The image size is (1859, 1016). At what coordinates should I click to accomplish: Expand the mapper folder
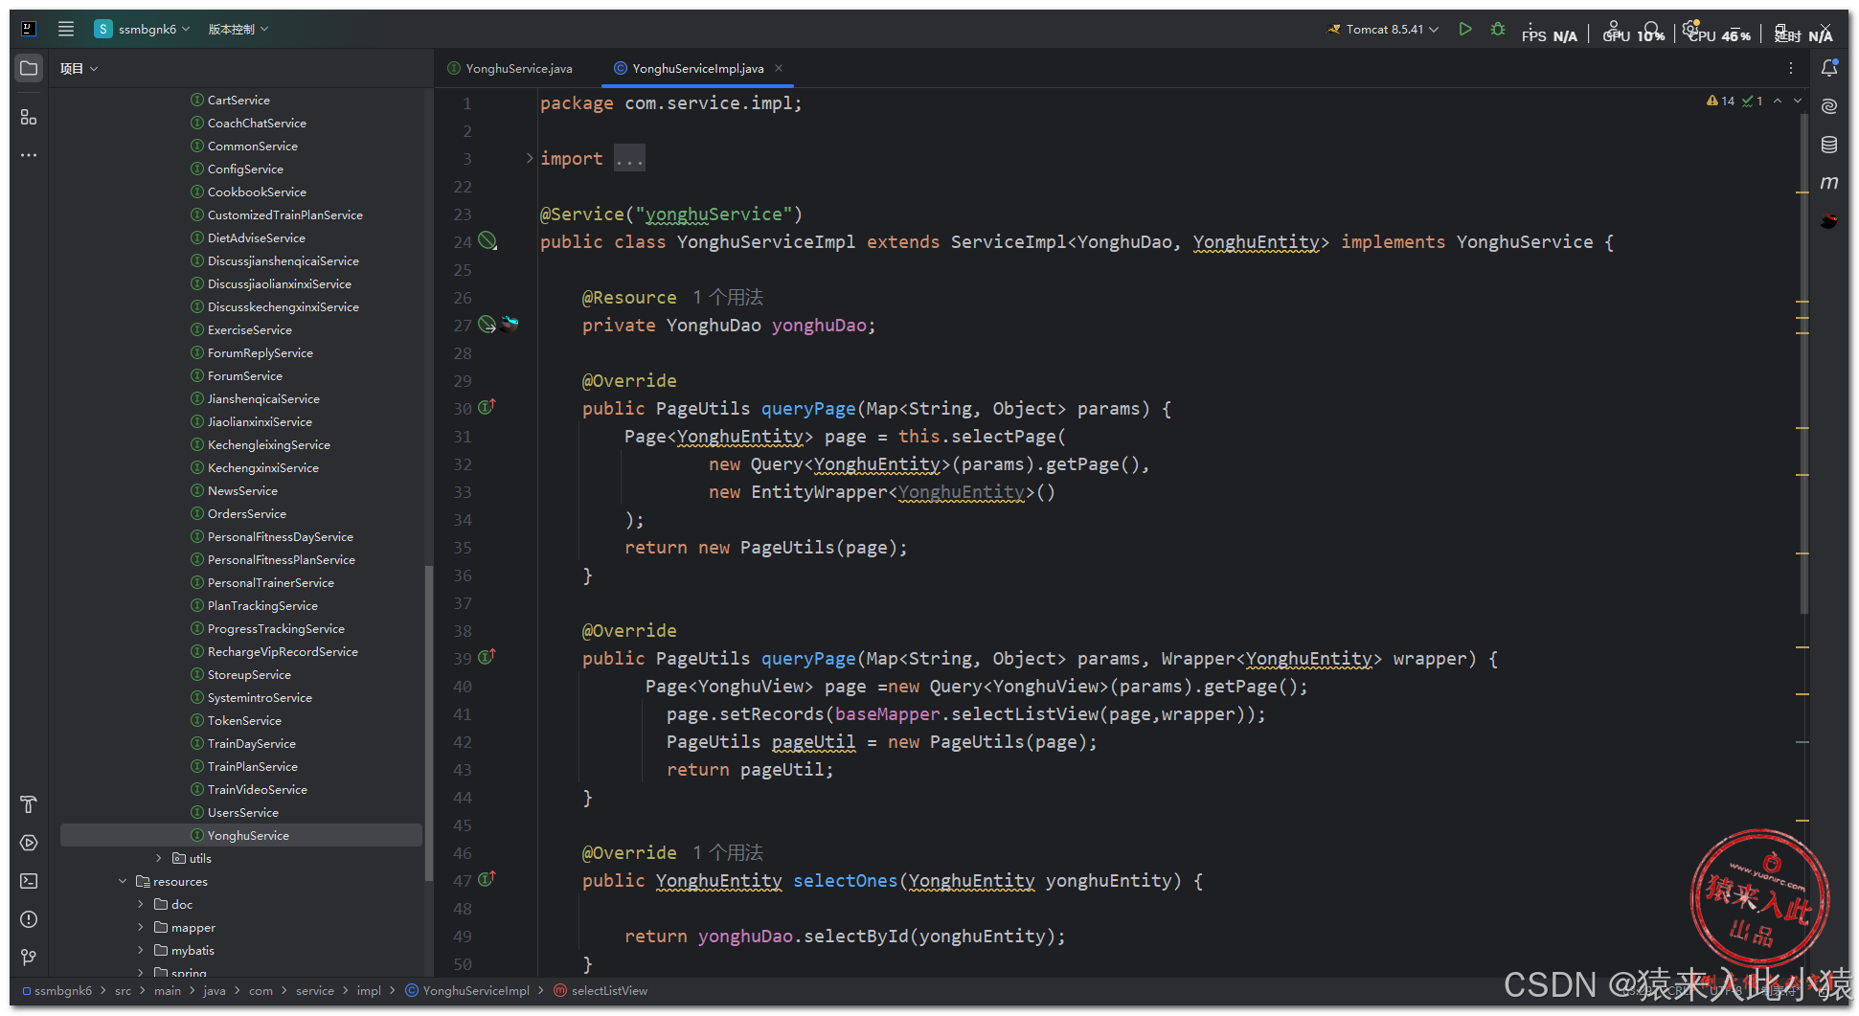(141, 927)
